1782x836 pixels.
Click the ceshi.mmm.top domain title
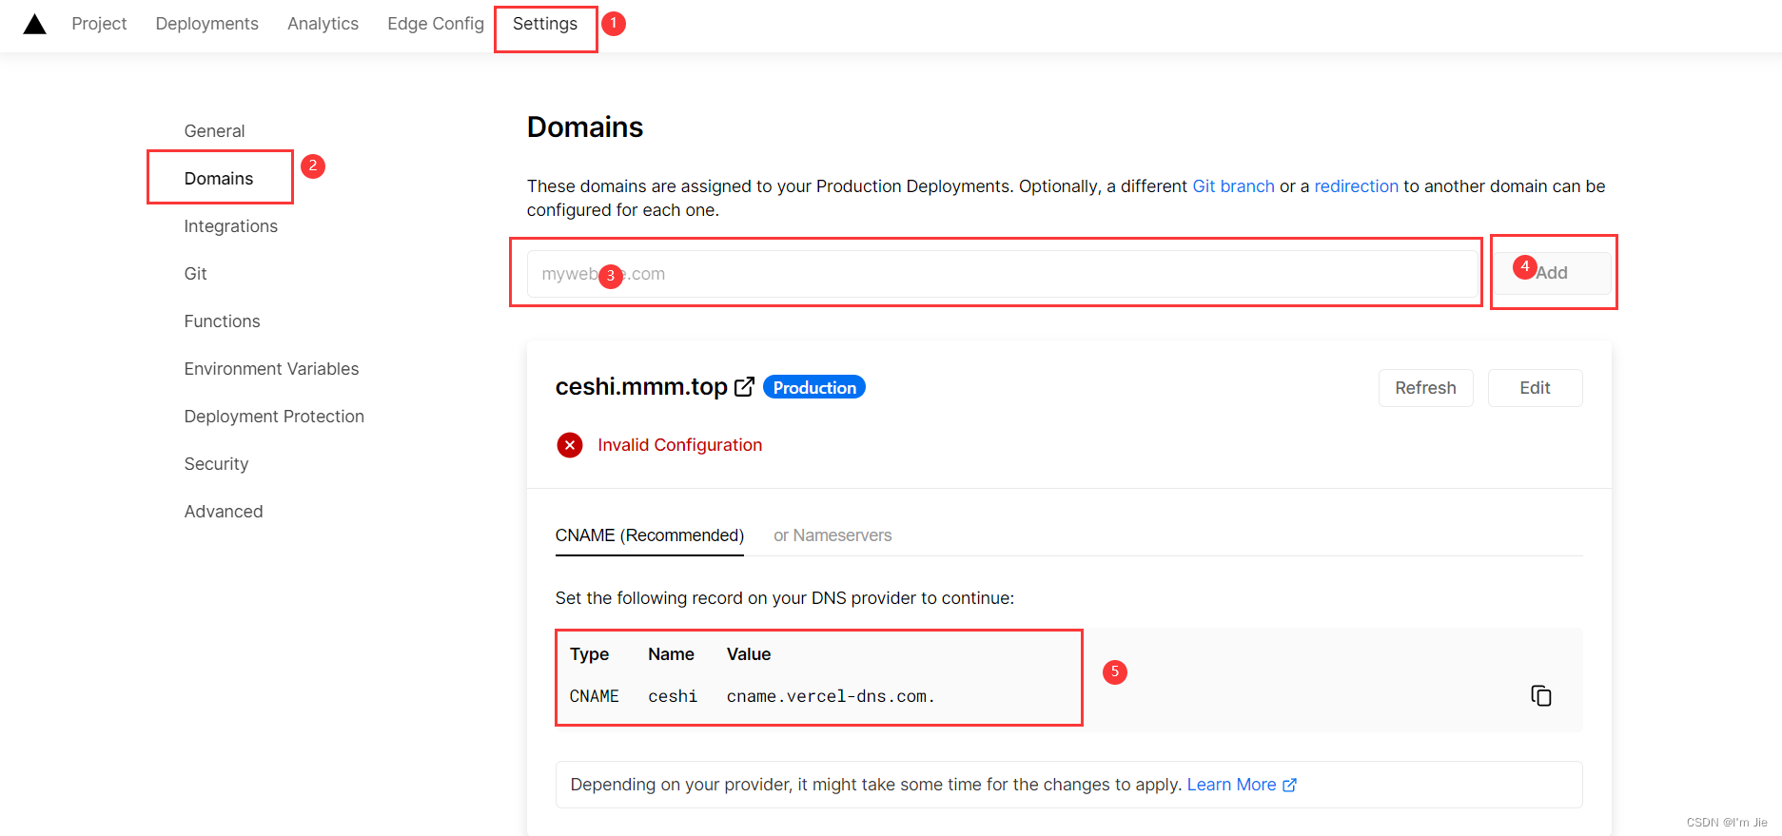[x=641, y=387]
